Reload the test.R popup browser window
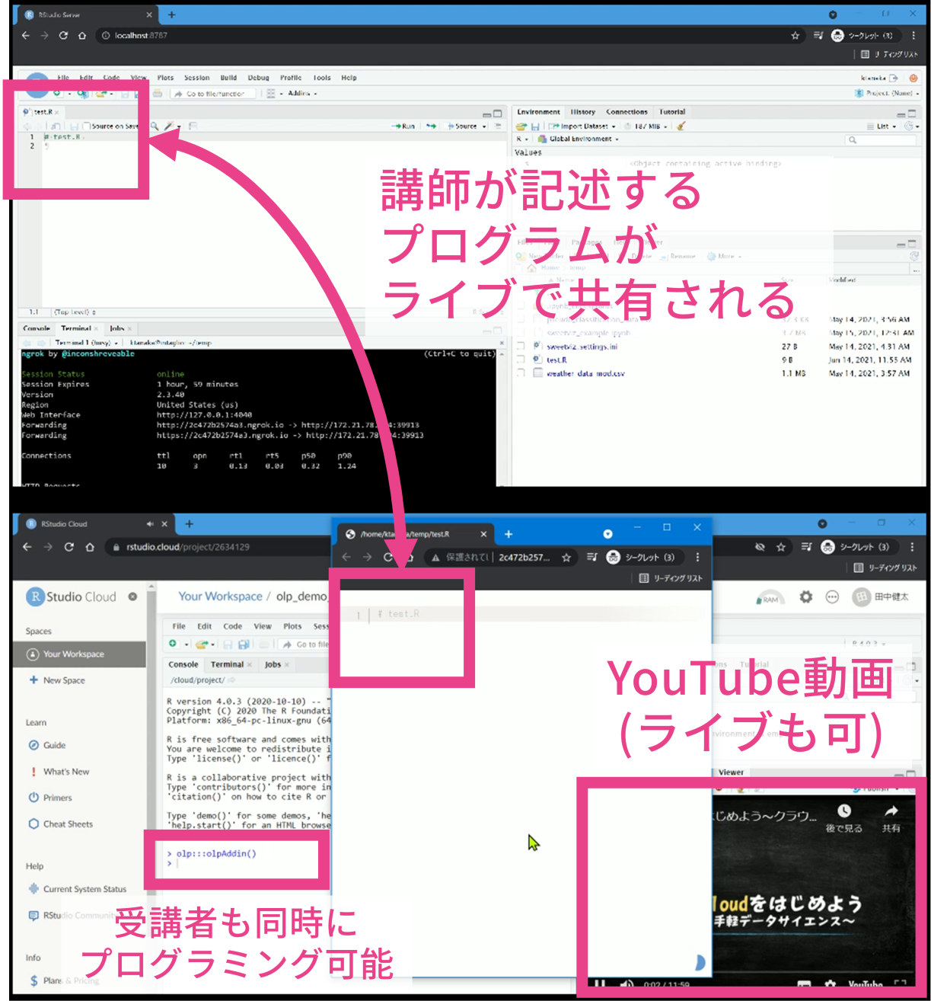This screenshot has width=931, height=1001. pyautogui.click(x=387, y=557)
